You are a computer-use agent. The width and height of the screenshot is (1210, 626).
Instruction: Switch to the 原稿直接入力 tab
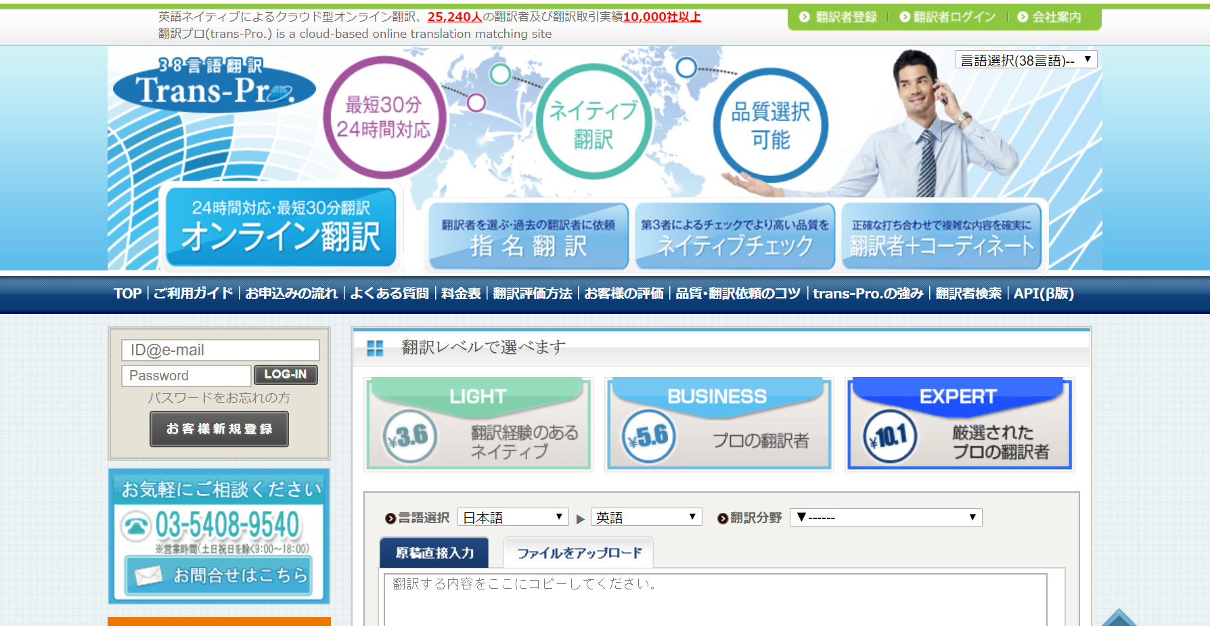click(434, 553)
